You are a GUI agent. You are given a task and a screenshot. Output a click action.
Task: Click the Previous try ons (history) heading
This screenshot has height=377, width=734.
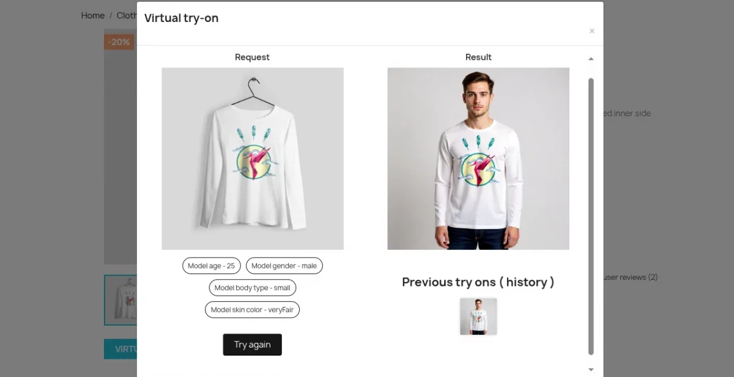point(478,282)
